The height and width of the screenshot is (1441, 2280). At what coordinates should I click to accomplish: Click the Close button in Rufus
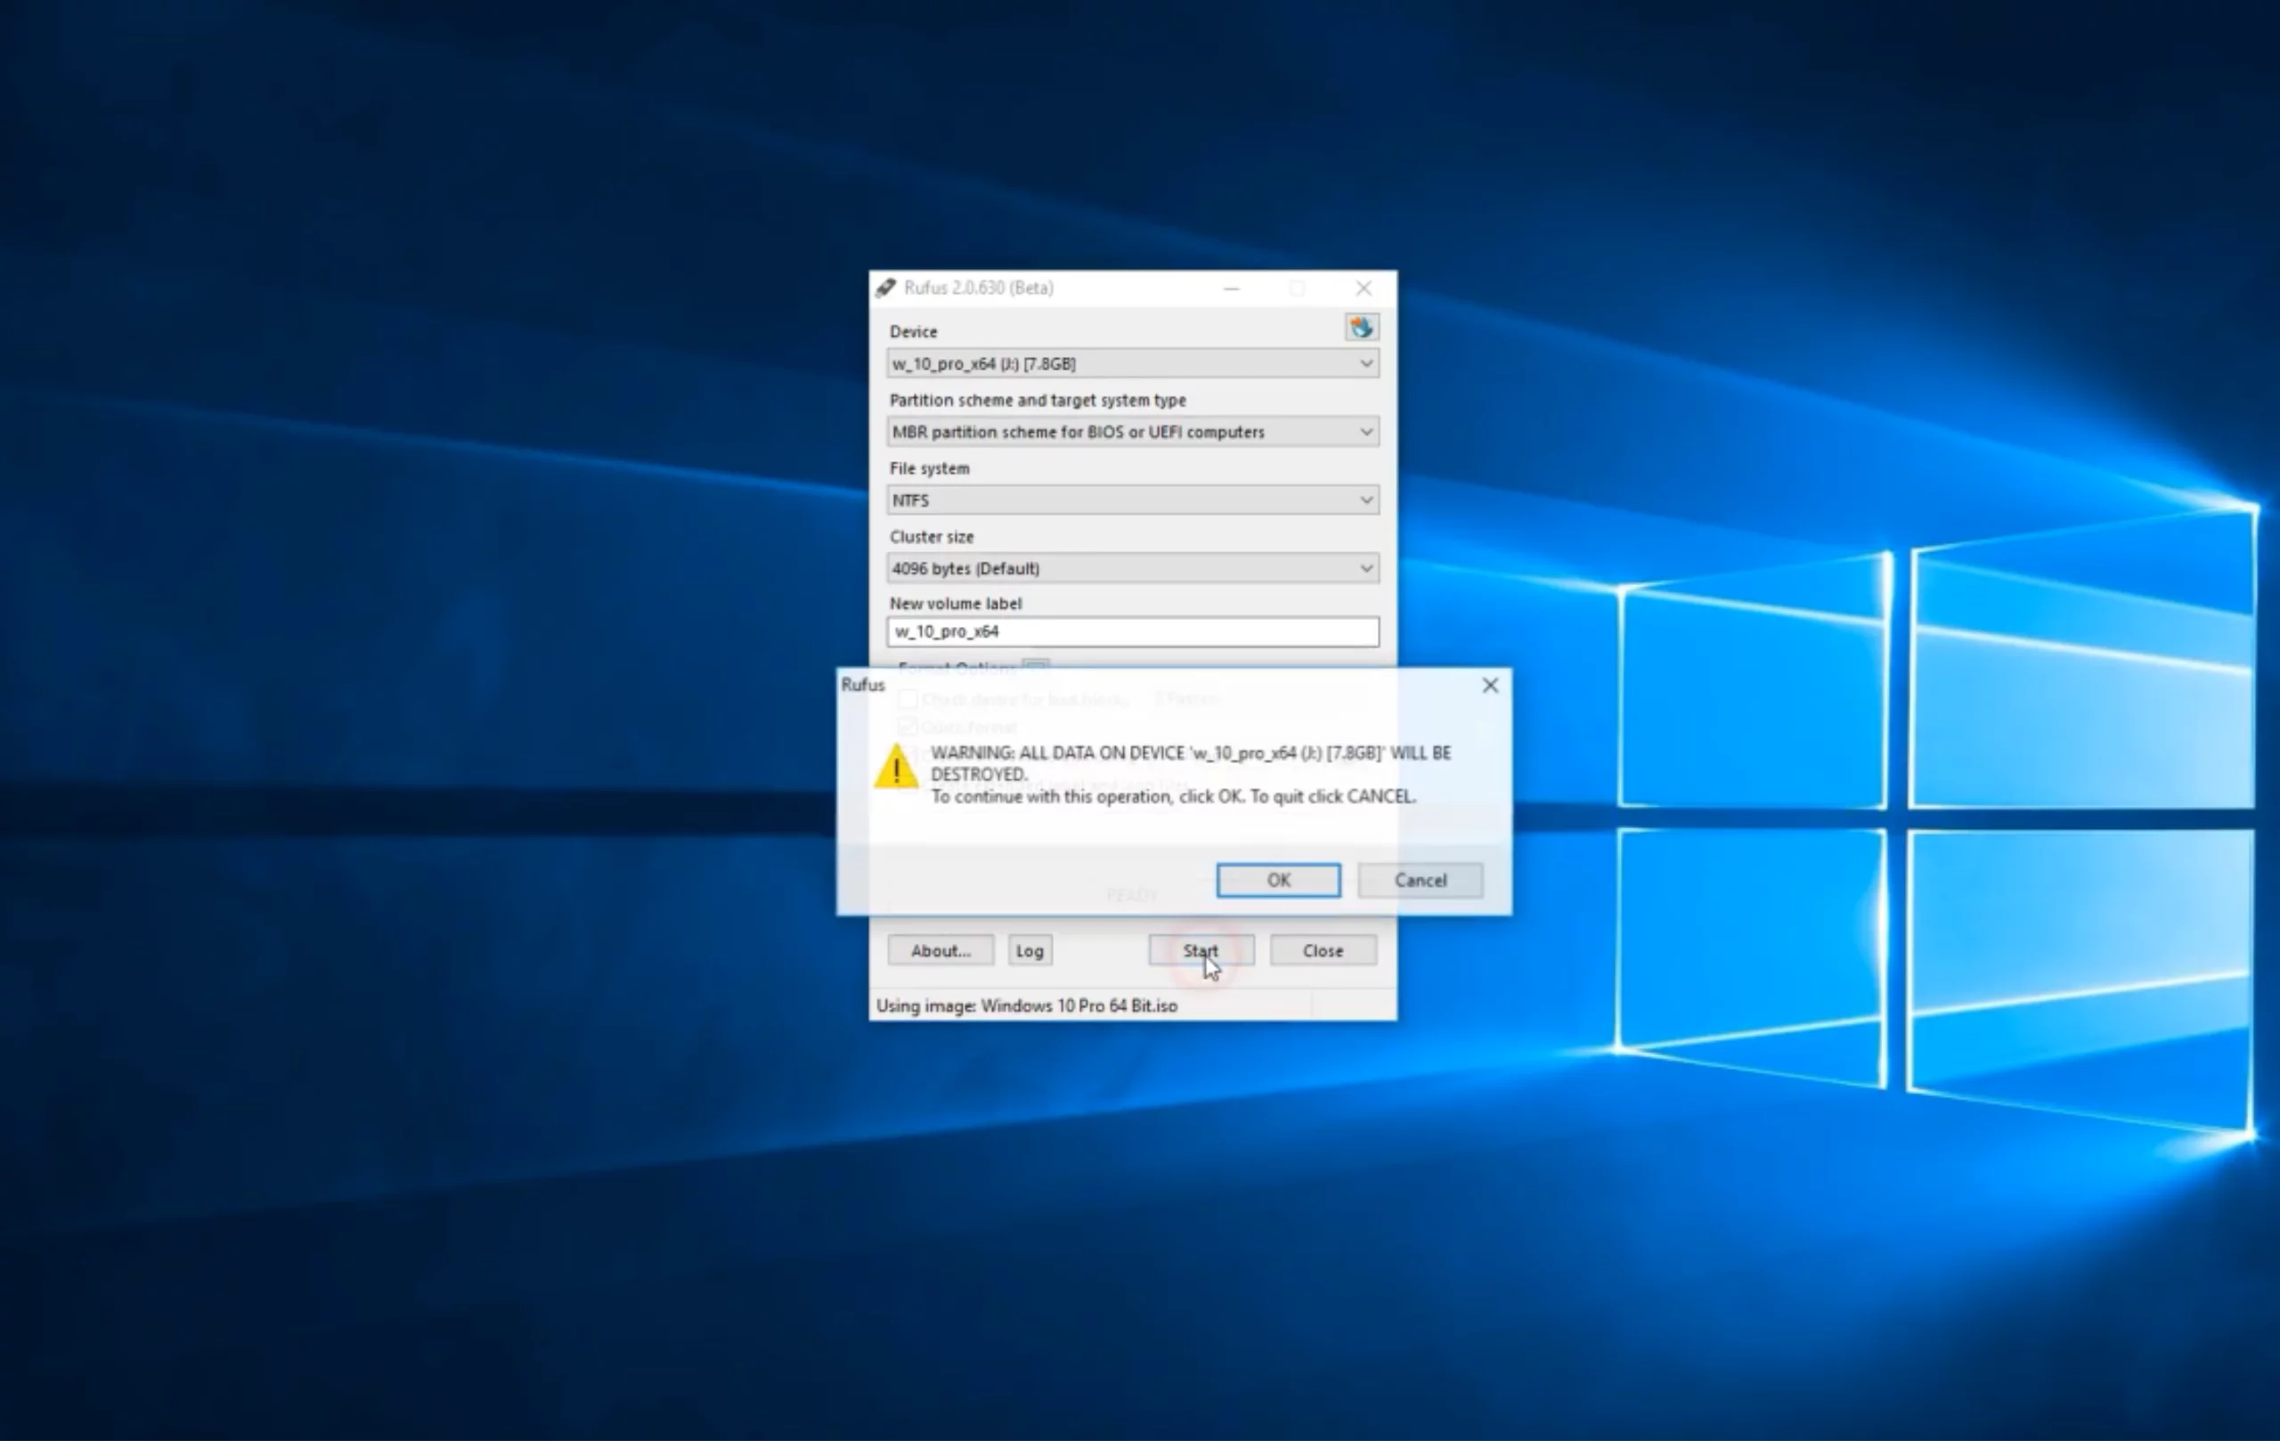click(x=1323, y=949)
